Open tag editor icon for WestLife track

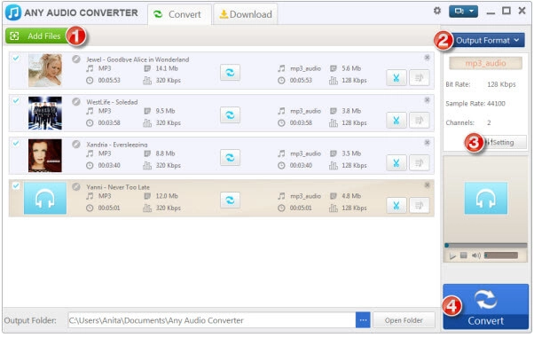(x=420, y=121)
